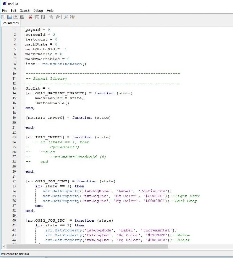Open the Help menu

pyautogui.click(x=50, y=11)
